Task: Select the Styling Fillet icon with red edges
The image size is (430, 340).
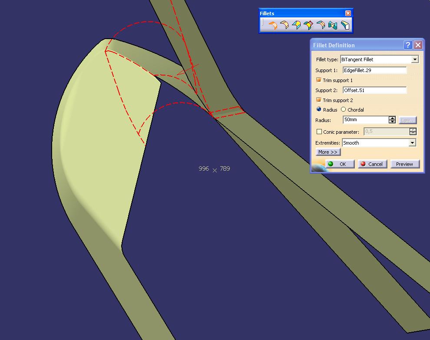Action: pyautogui.click(x=321, y=25)
